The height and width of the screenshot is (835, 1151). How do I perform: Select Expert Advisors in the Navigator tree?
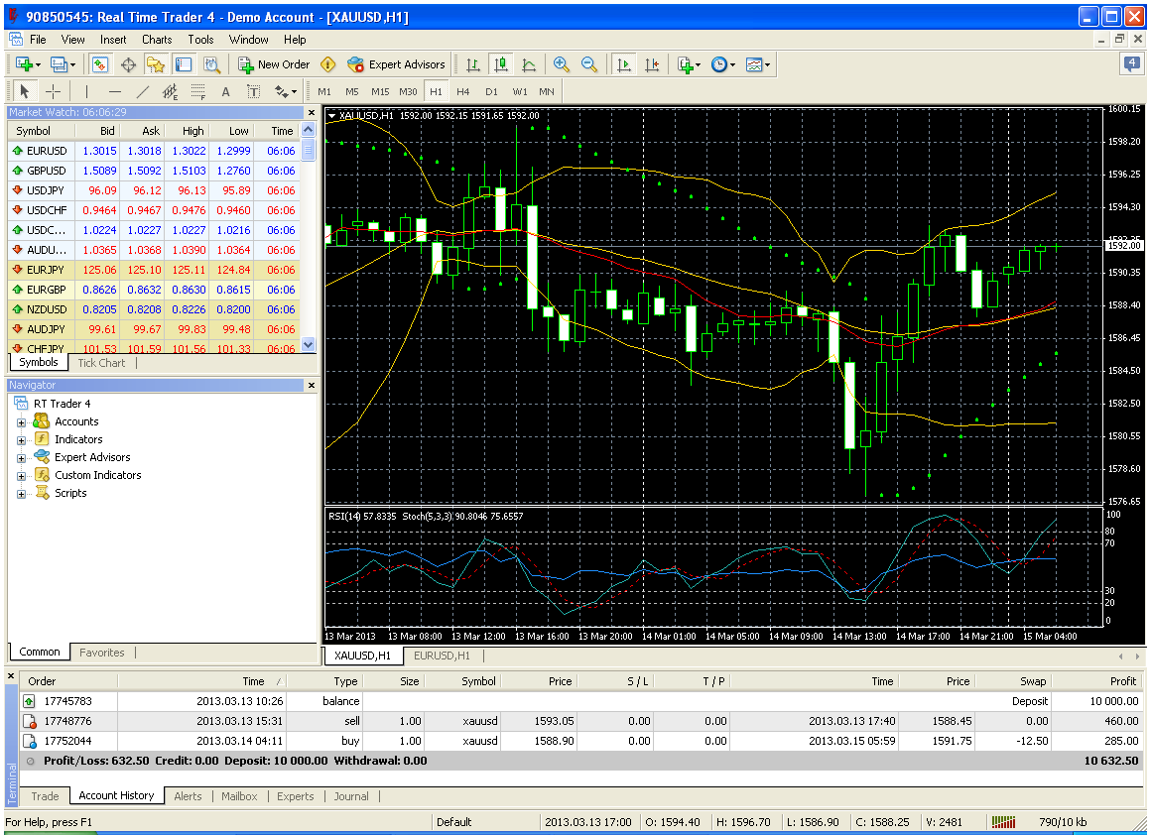[92, 457]
